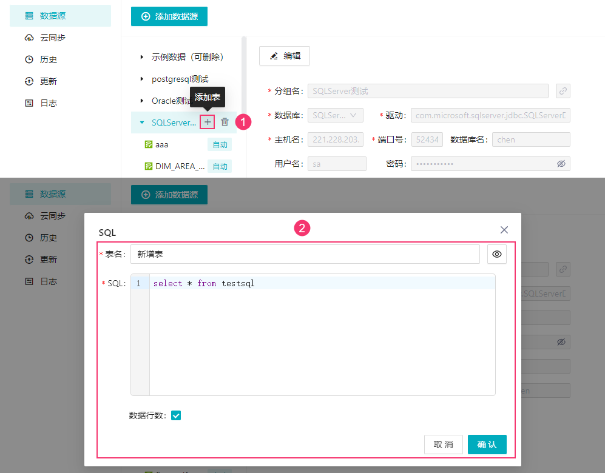605x473 pixels.
Task: Click the 编辑 button
Action: click(x=285, y=56)
